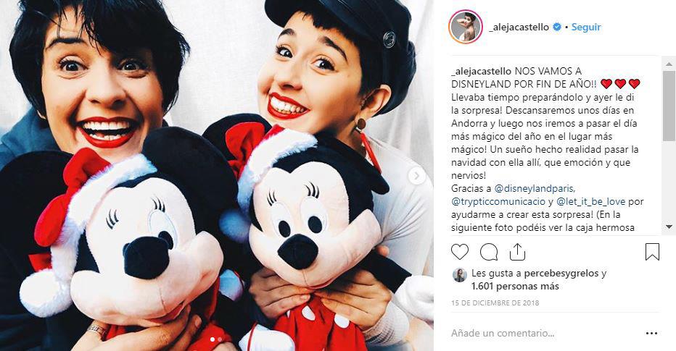The image size is (676, 351).
Task: Follow the account via Seguir
Action: (x=586, y=27)
